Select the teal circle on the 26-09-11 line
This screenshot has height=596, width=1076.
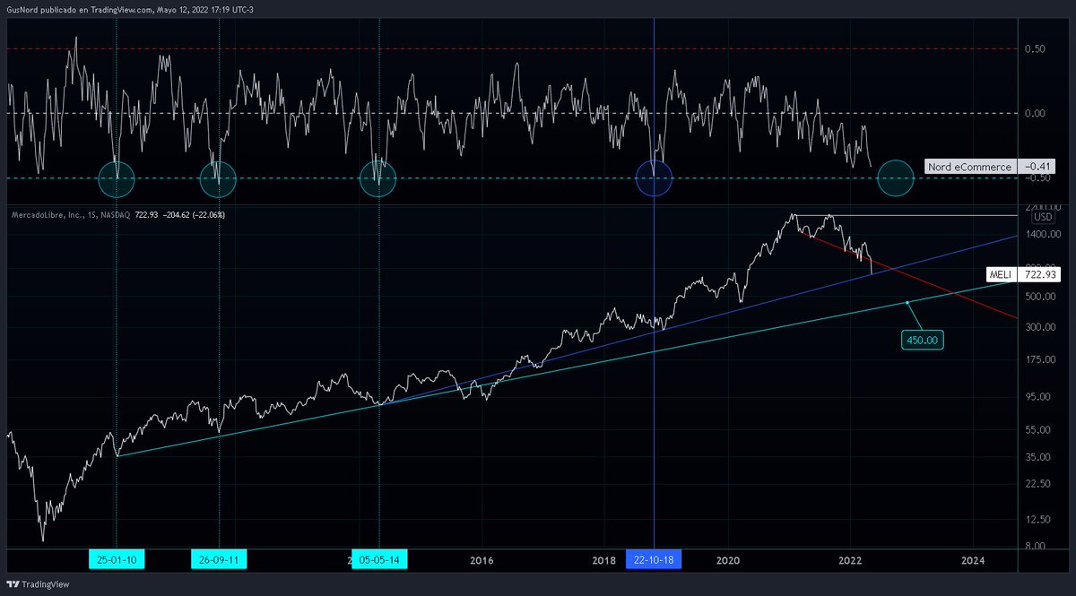point(217,177)
